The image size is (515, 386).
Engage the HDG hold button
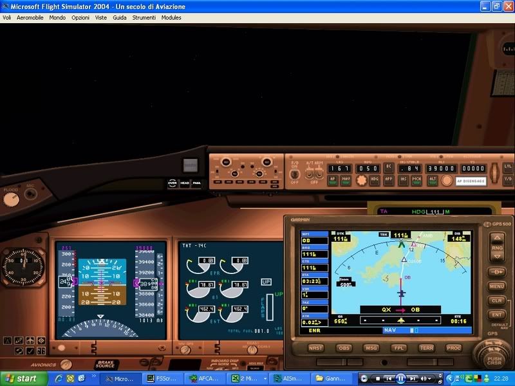click(x=375, y=180)
